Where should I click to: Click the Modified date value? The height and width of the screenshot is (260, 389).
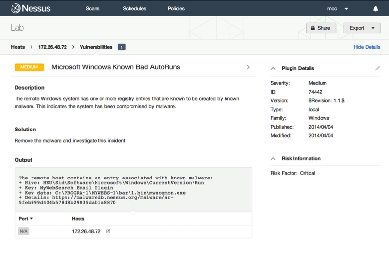click(321, 135)
